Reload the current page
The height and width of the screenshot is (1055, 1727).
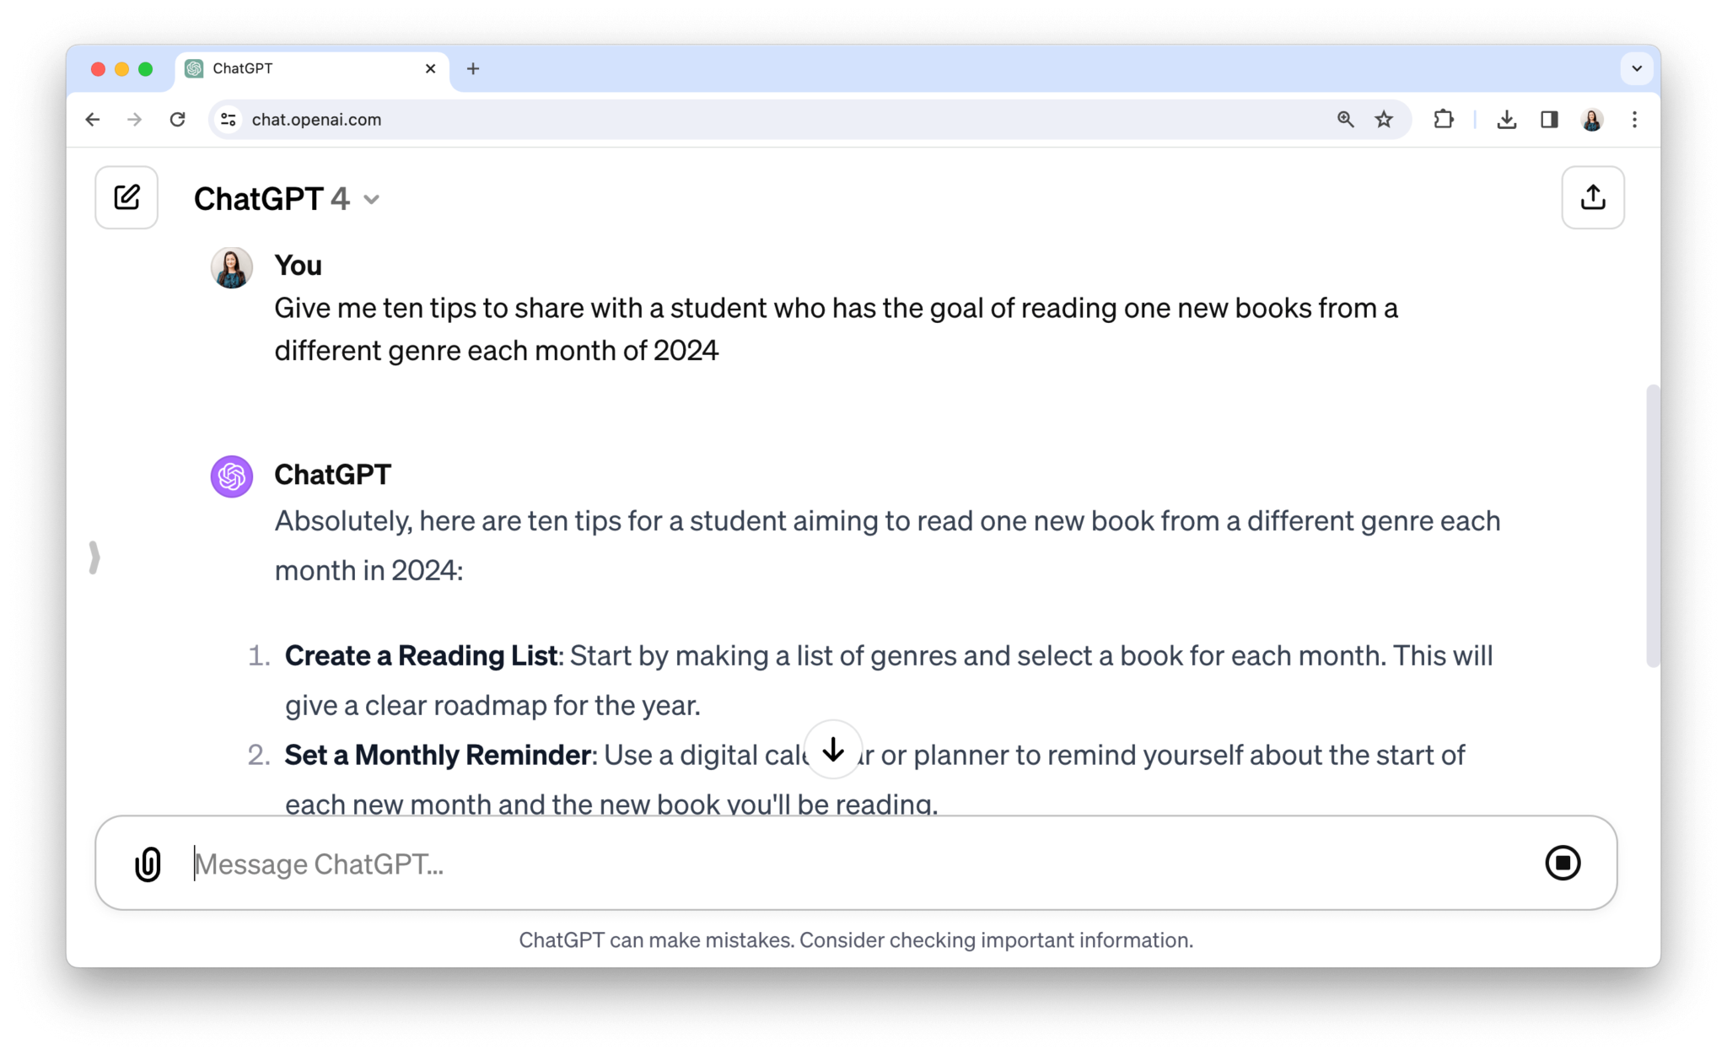click(178, 119)
